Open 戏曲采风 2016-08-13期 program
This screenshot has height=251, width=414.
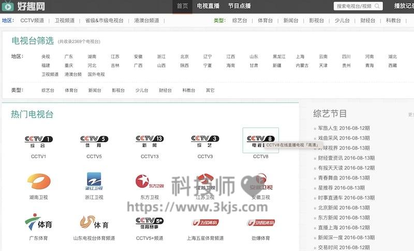[x=344, y=138]
